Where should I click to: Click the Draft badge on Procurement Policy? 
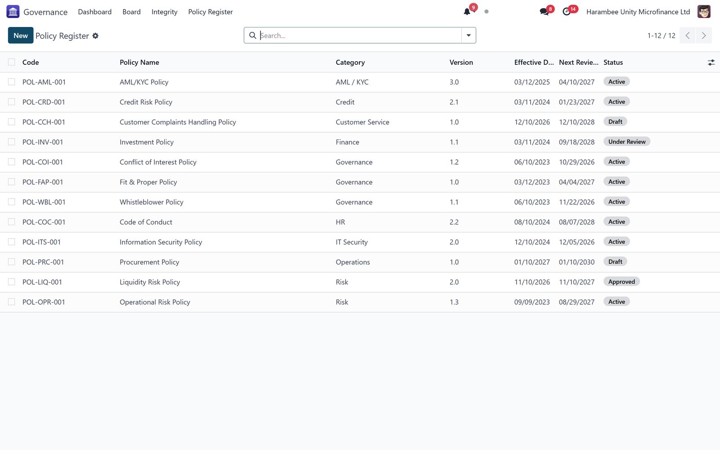tap(615, 262)
